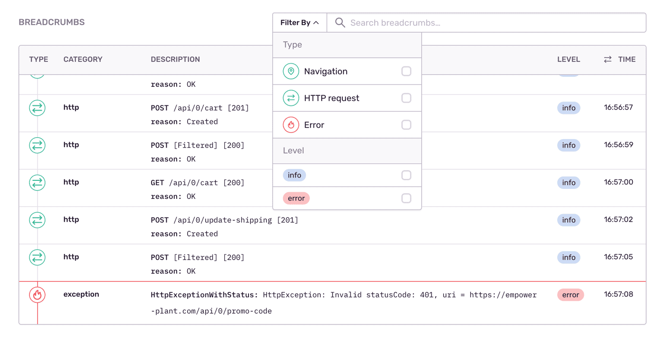
Task: Click http icon for update-shipping row
Action: pyautogui.click(x=37, y=220)
